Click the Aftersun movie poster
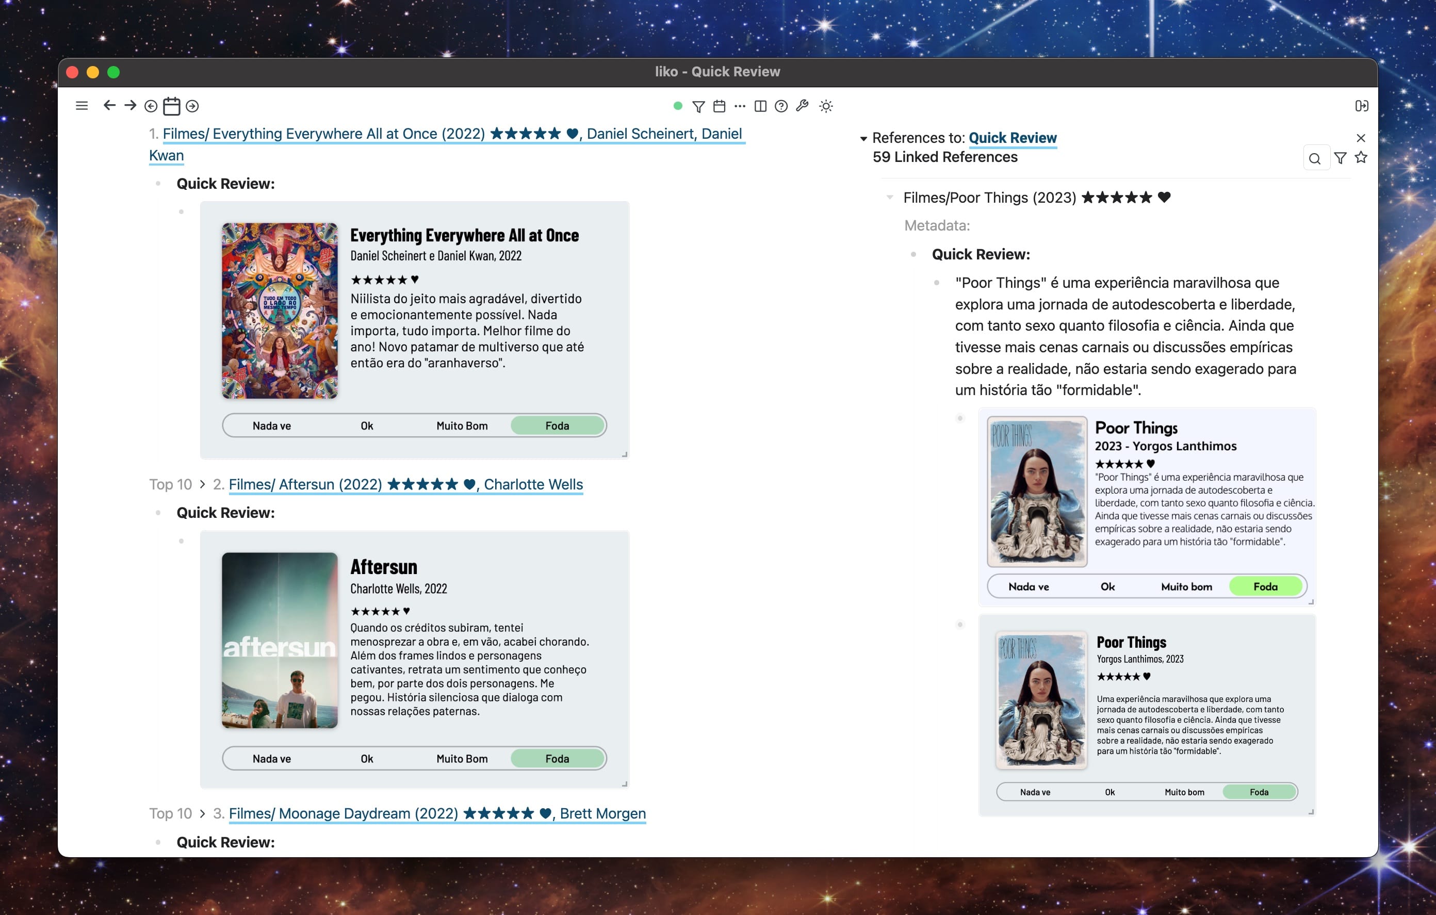Image resolution: width=1436 pixels, height=915 pixels. pyautogui.click(x=280, y=640)
